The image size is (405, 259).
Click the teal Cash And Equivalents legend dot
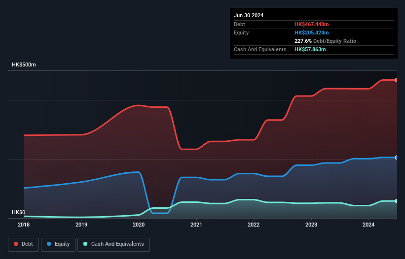point(85,244)
